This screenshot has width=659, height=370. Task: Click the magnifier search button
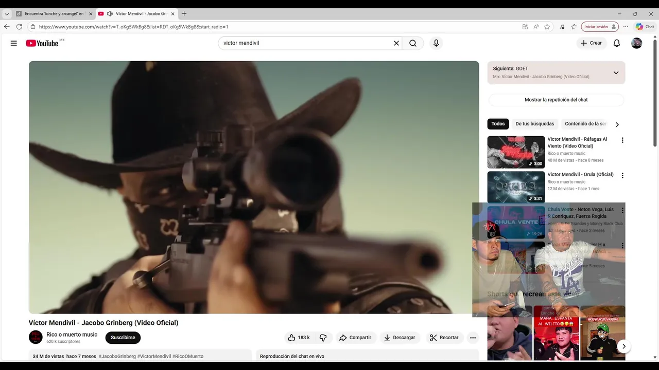413,43
